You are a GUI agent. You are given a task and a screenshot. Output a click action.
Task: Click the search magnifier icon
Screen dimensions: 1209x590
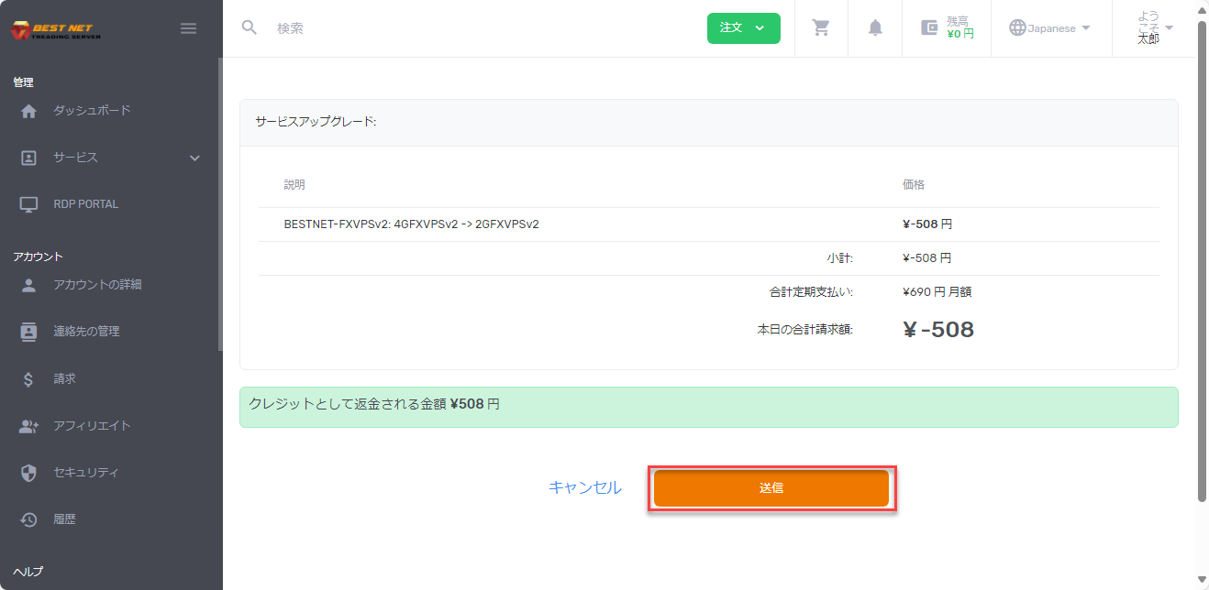point(249,28)
